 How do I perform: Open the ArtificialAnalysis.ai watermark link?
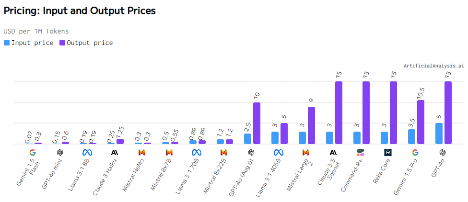tap(433, 66)
